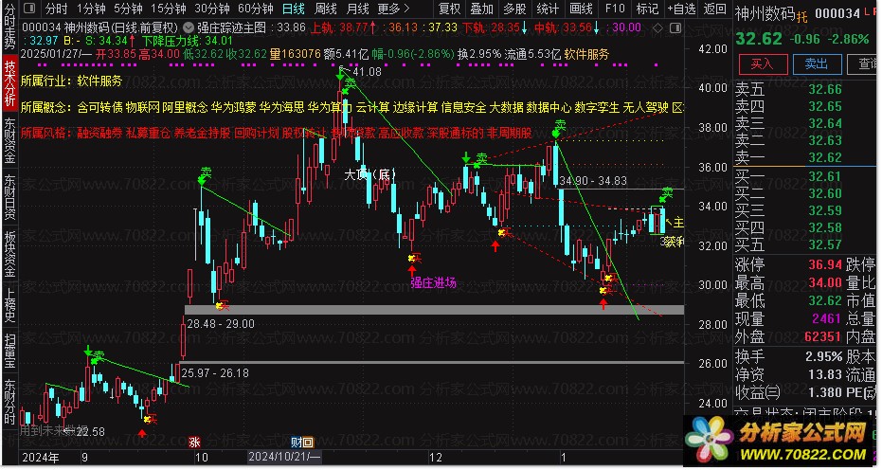Switch to 15分钟 period tab
This screenshot has width=882, height=470.
(169, 9)
